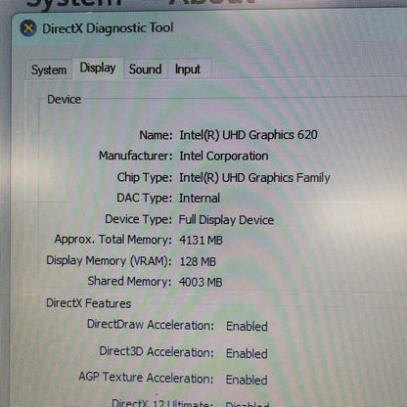Image resolution: width=407 pixels, height=407 pixels.
Task: Click the DirectX Diagnostic Tool window title
Action: [x=108, y=28]
